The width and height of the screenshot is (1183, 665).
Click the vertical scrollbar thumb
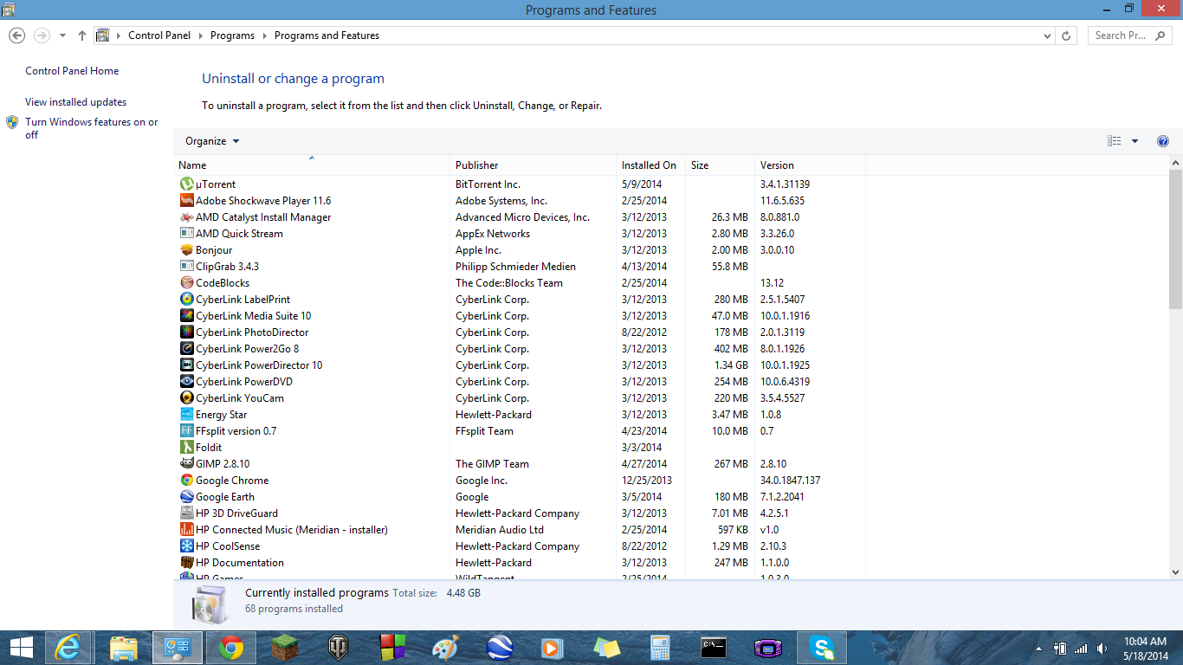(1175, 239)
